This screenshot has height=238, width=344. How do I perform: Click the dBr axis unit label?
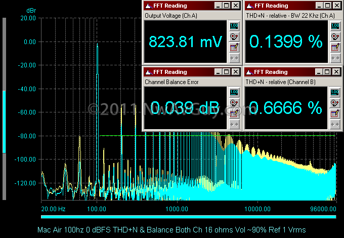click(x=31, y=11)
